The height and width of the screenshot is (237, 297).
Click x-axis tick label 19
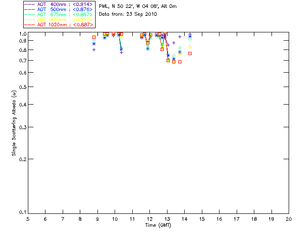point(271,219)
